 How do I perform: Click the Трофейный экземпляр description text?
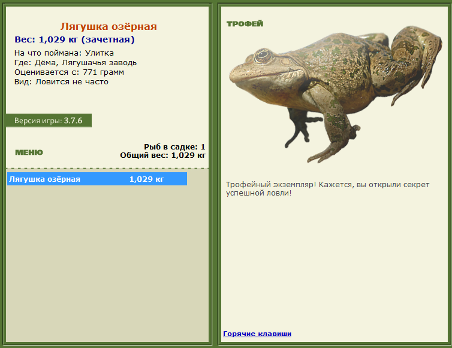[328, 189]
